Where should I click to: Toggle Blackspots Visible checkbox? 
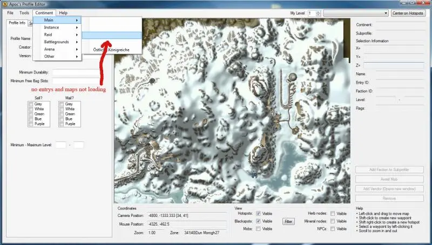point(259,221)
